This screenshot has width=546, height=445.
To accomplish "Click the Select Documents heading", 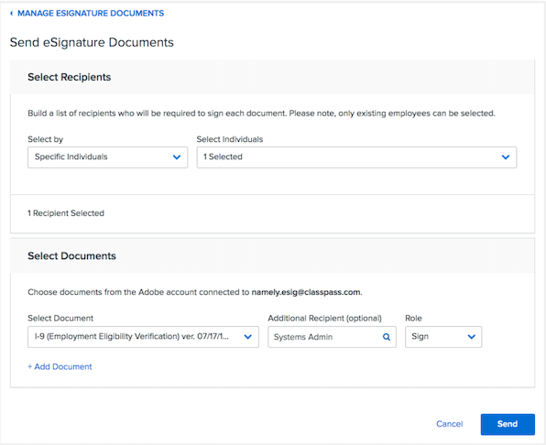I will click(71, 255).
